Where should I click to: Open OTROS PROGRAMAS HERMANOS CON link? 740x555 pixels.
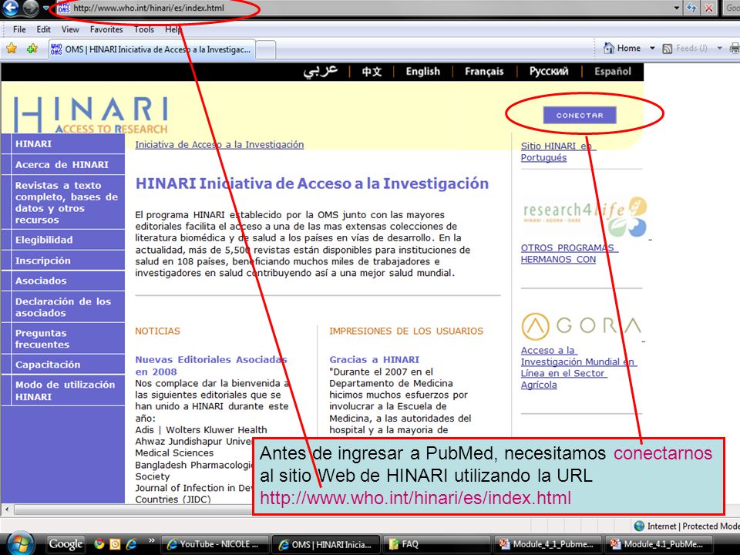(569, 254)
